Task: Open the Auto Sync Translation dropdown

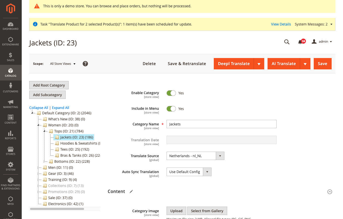Action: (189, 172)
